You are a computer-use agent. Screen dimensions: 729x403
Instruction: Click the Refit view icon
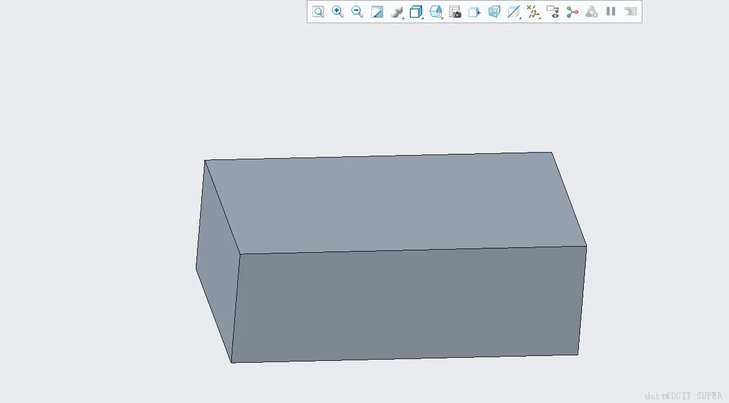[x=318, y=12]
